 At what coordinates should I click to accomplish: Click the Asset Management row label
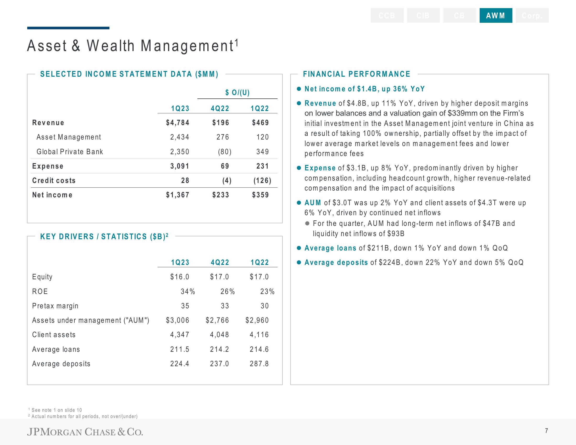[x=69, y=137]
